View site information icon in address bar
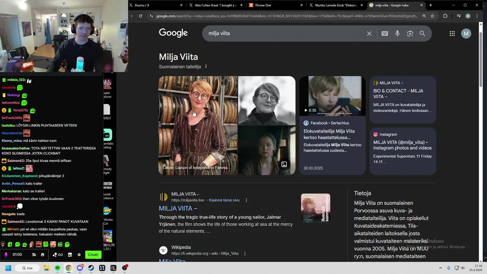 [x=151, y=16]
